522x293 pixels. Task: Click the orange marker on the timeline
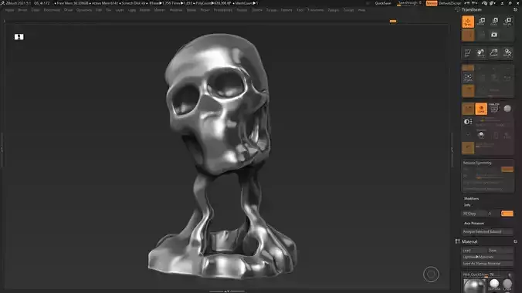[x=393, y=22]
